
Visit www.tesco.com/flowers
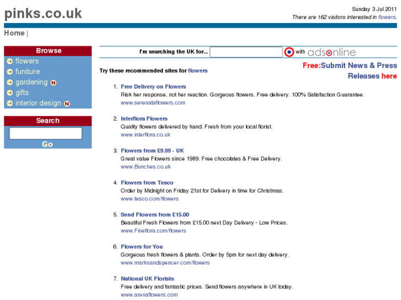point(149,199)
